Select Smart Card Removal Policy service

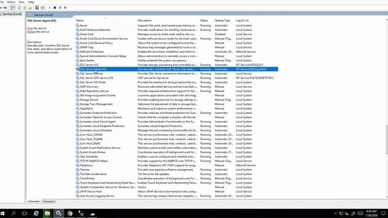click(x=177, y=43)
